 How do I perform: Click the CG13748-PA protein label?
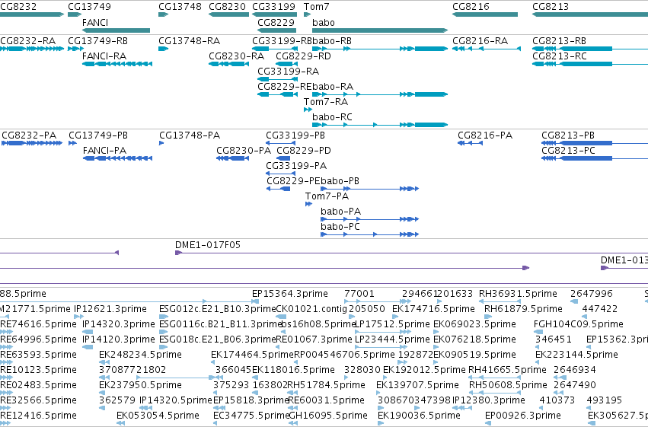tap(190, 135)
